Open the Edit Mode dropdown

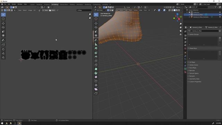pyautogui.click(x=100, y=10)
